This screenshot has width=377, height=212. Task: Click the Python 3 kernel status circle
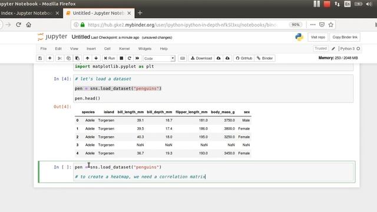tap(358, 48)
